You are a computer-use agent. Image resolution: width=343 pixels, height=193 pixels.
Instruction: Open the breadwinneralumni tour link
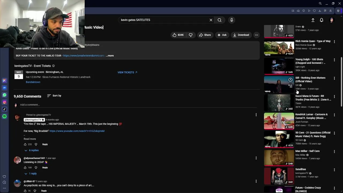(84, 55)
